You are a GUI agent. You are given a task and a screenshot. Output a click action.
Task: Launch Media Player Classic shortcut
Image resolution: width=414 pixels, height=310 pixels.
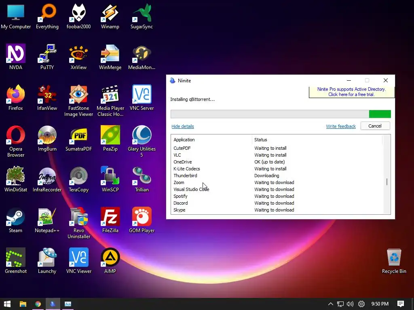110,101
